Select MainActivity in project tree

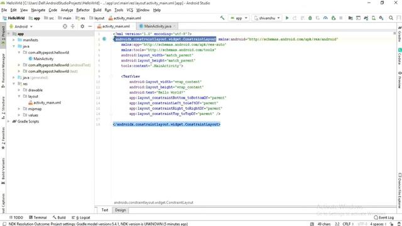[41, 58]
